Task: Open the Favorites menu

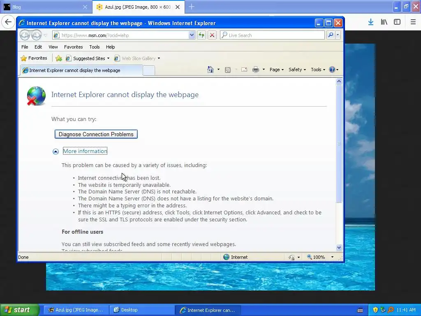Action: coord(73,47)
